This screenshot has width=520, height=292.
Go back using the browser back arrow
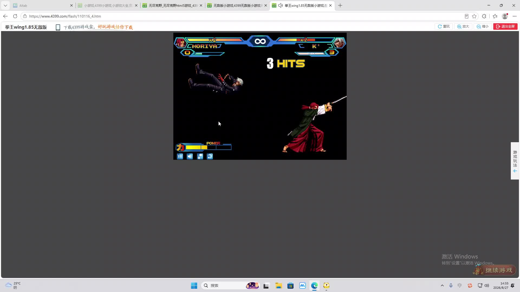[x=5, y=16]
